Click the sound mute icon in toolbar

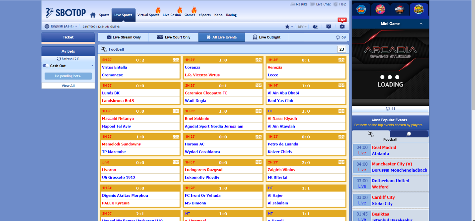315,27
